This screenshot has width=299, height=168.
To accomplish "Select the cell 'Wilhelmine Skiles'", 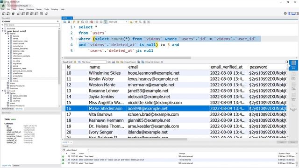I will (105, 73).
